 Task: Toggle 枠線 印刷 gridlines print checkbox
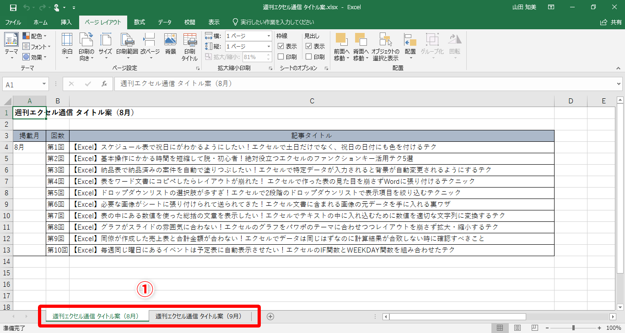tap(281, 57)
